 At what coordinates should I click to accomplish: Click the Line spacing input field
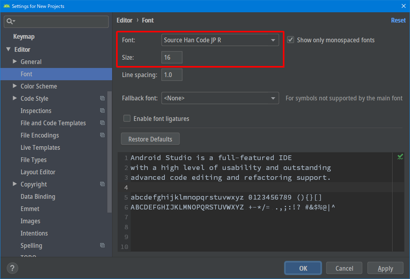172,75
